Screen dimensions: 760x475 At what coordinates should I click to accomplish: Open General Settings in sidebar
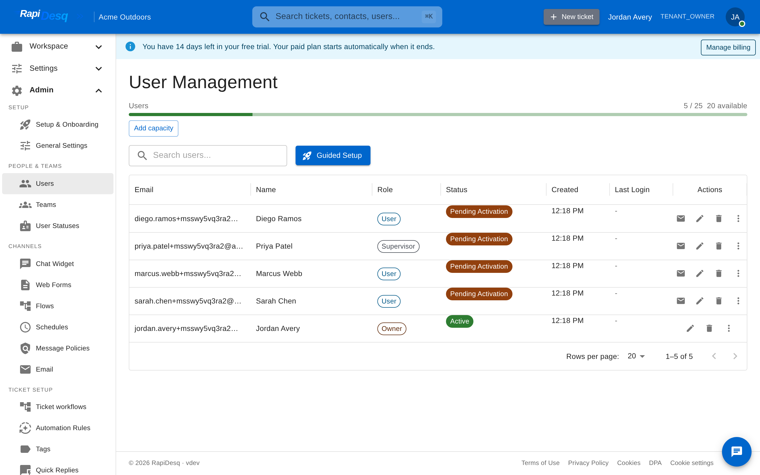(x=58, y=145)
